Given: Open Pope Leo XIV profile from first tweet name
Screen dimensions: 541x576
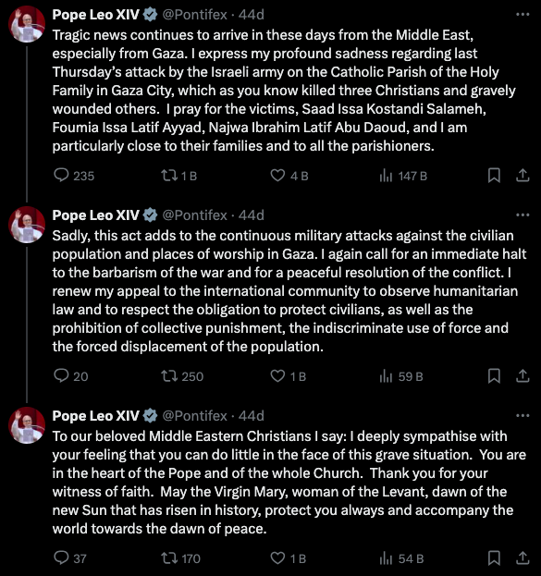Looking at the screenshot, I should pos(95,15).
